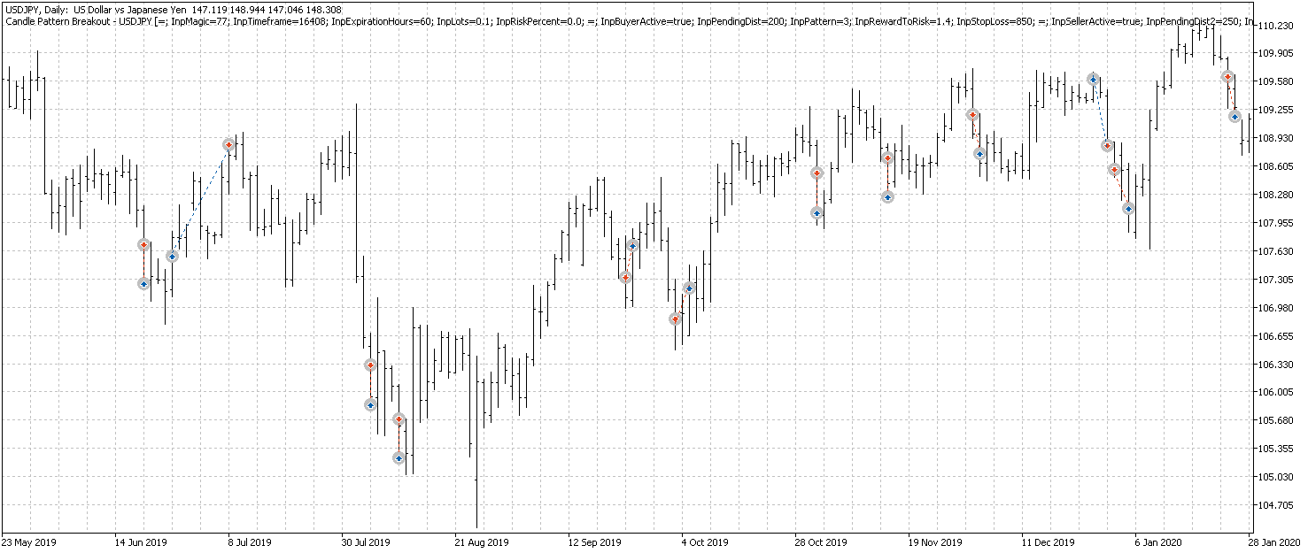This screenshot has width=1308, height=553.
Task: Click the 109.580 price scale label
Action: [1276, 82]
